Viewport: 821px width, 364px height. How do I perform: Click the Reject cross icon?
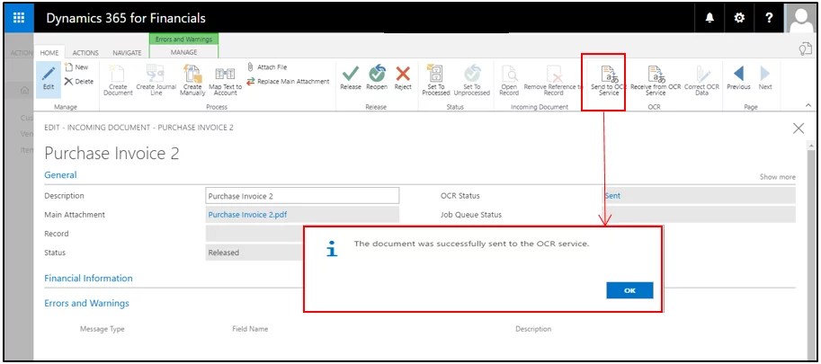(x=403, y=78)
